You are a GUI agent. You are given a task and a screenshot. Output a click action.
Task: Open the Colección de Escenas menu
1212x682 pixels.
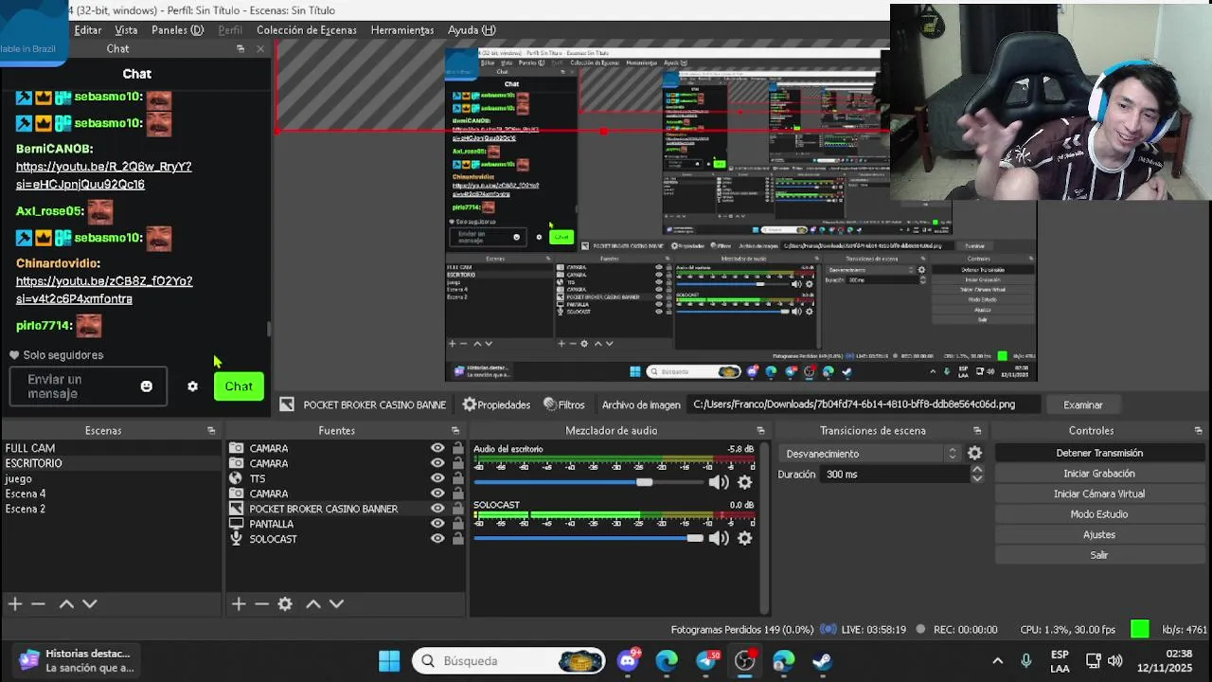pos(307,30)
